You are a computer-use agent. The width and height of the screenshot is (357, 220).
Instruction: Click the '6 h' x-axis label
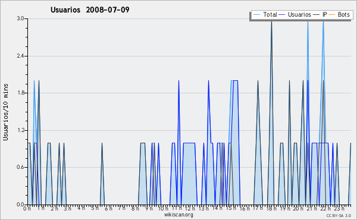coord(108,208)
